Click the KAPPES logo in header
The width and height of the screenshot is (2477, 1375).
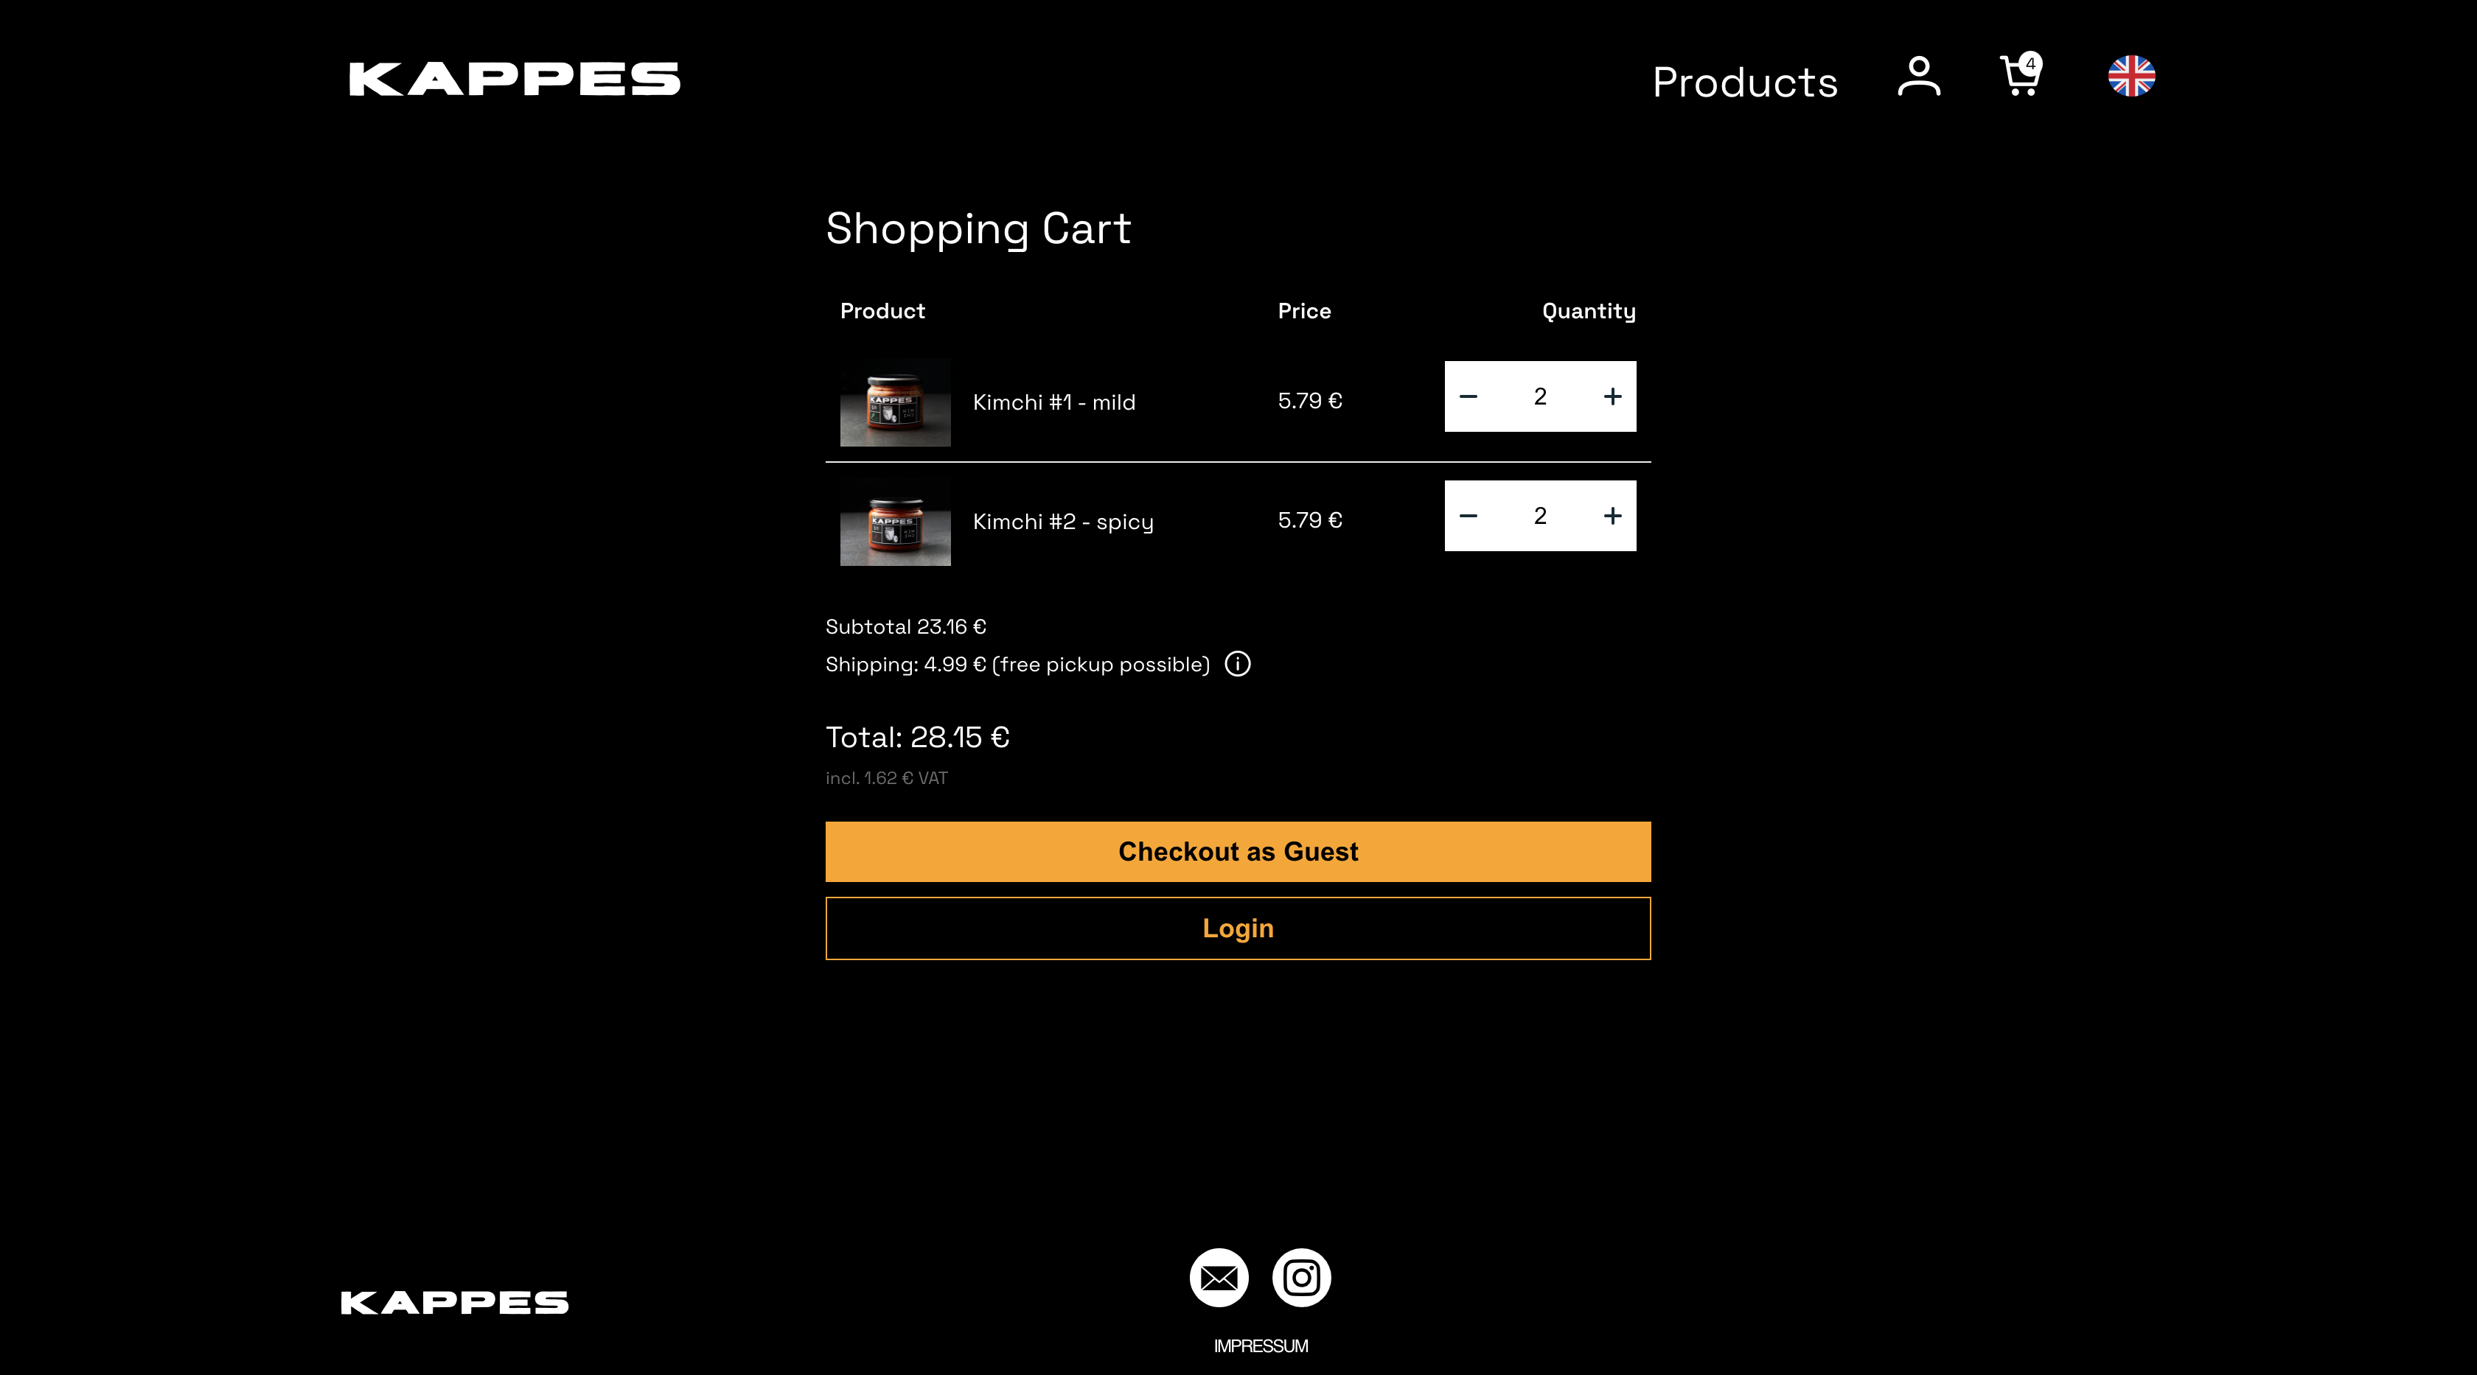tap(515, 79)
